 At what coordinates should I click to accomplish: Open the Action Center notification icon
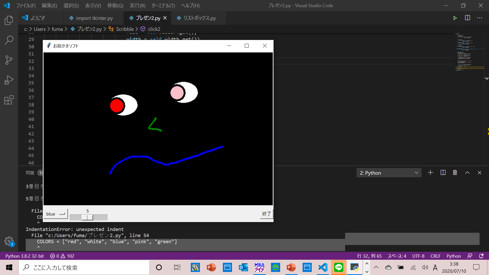pyautogui.click(x=476, y=267)
